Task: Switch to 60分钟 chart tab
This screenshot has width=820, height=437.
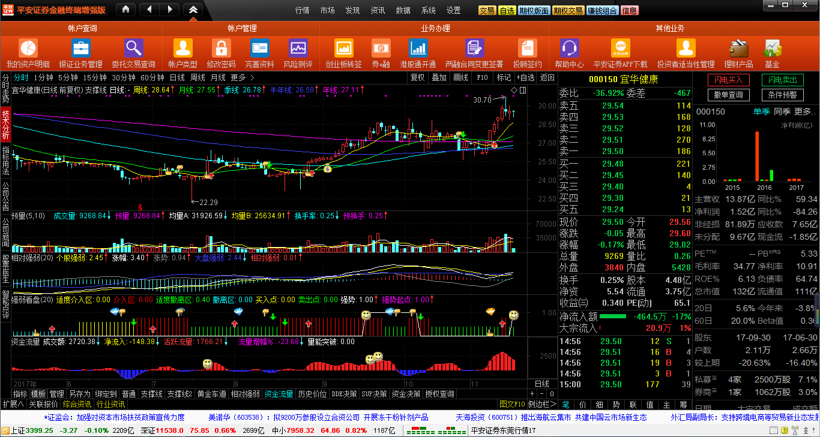Action: [152, 77]
